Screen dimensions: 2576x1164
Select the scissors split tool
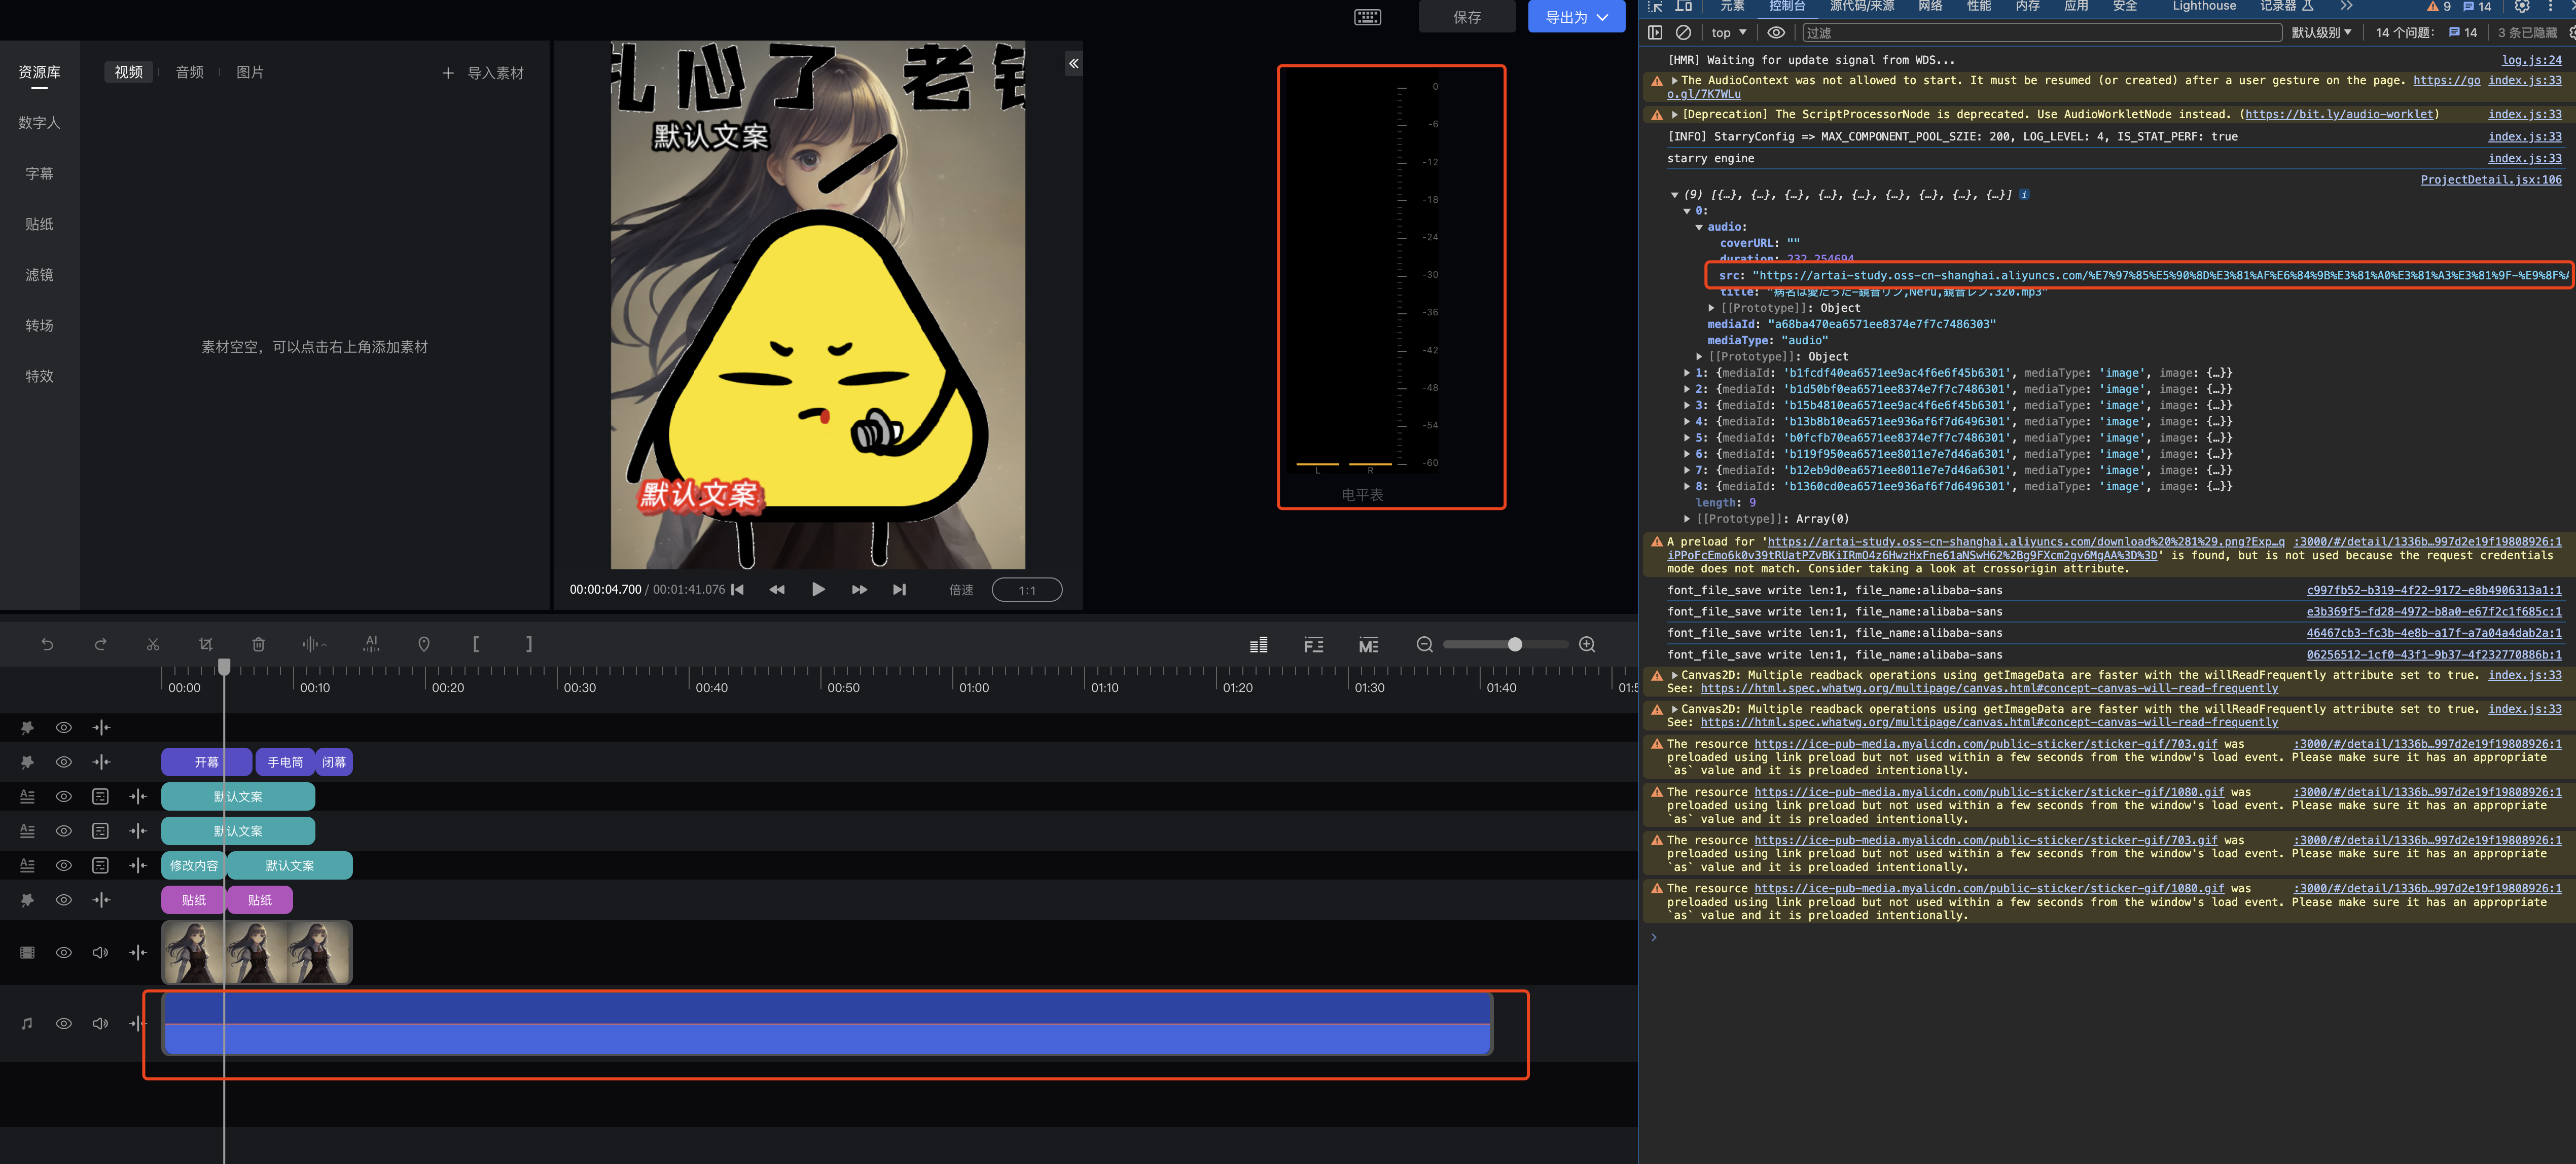[153, 645]
